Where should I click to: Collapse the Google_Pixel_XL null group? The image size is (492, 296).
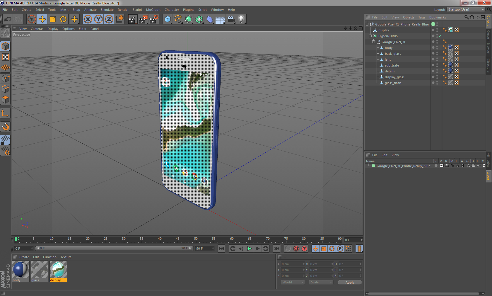point(374,42)
